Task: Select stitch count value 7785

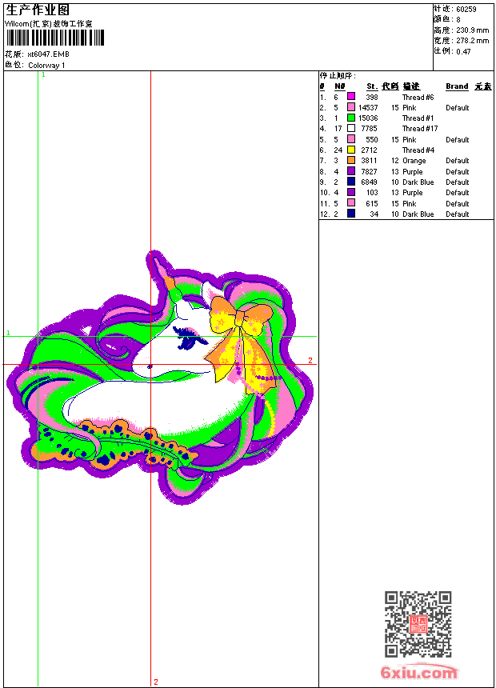Action: click(x=370, y=129)
